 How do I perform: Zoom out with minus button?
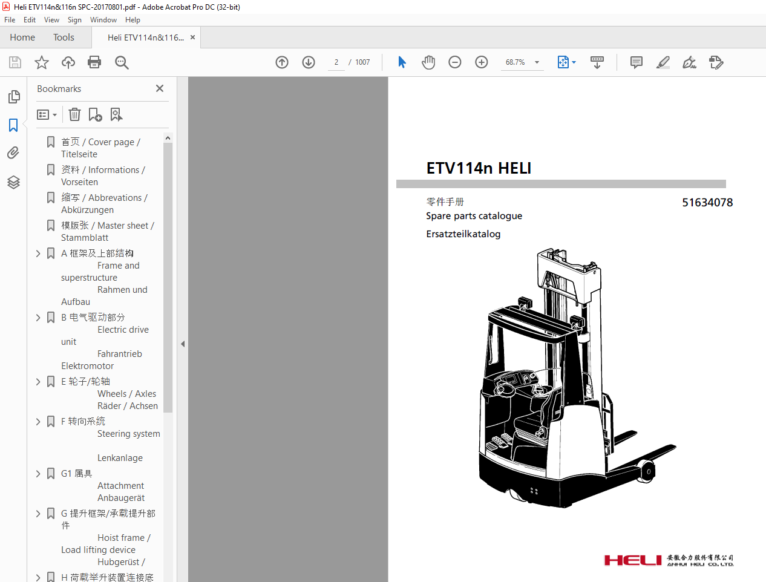[x=455, y=62]
